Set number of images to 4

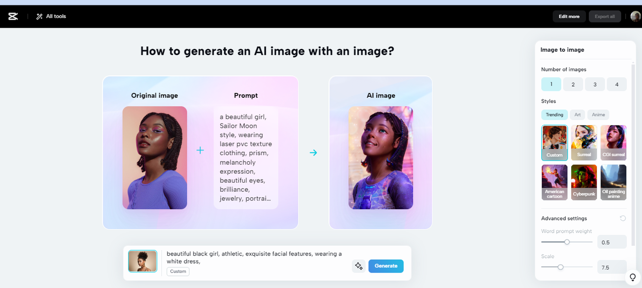tap(616, 84)
